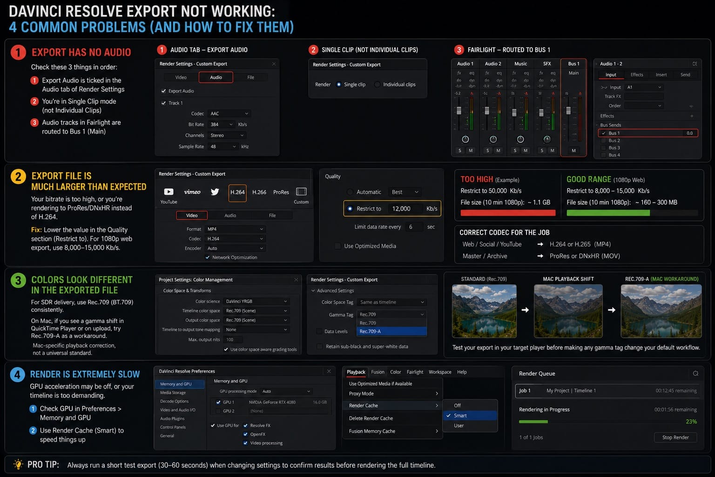The image size is (715, 477).
Task: Select the Single clip render option
Action: pyautogui.click(x=338, y=84)
